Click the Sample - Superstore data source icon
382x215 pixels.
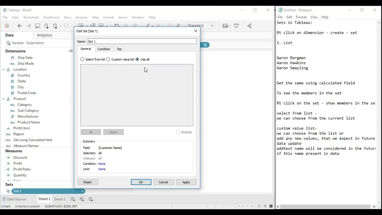click(x=9, y=43)
